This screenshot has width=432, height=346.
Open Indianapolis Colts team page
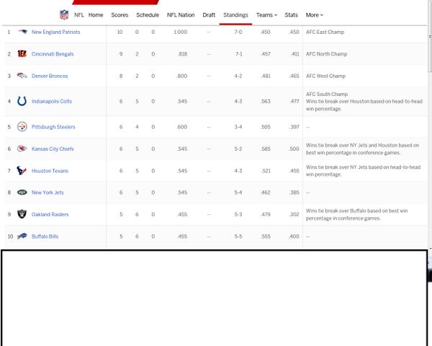(52, 101)
